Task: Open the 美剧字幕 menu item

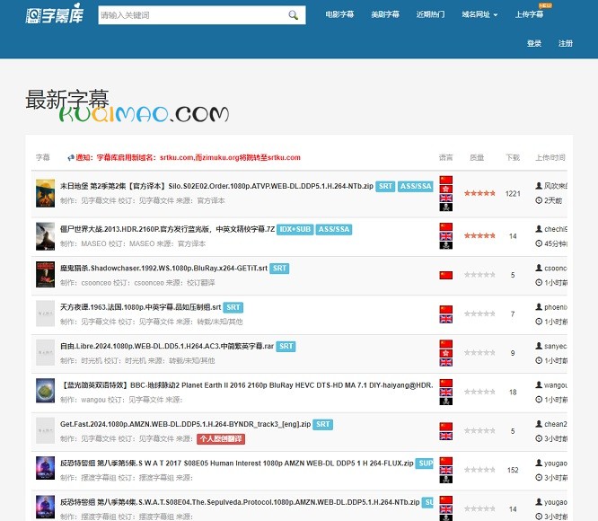Action: [x=385, y=14]
